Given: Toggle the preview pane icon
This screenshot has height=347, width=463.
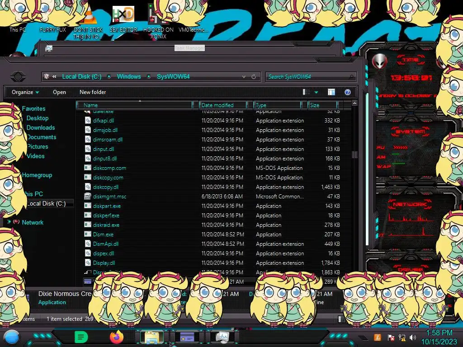Looking at the screenshot, I should click(x=331, y=92).
